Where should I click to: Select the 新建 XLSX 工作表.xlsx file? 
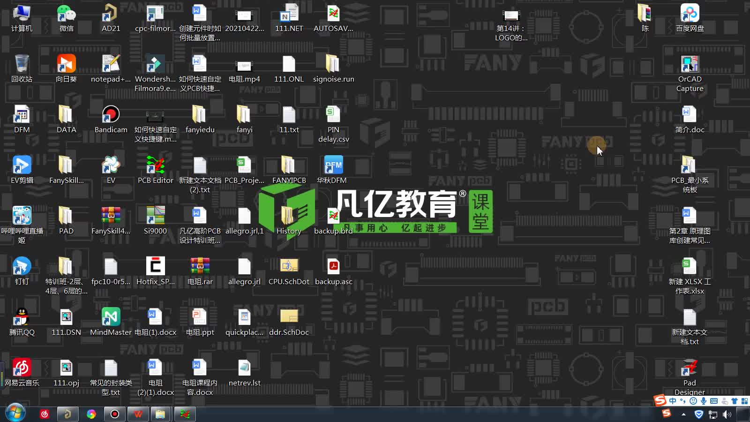pos(690,276)
